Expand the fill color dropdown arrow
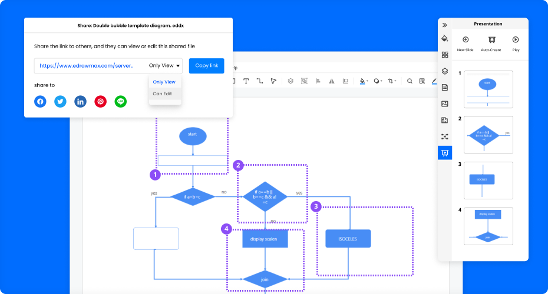 368,81
